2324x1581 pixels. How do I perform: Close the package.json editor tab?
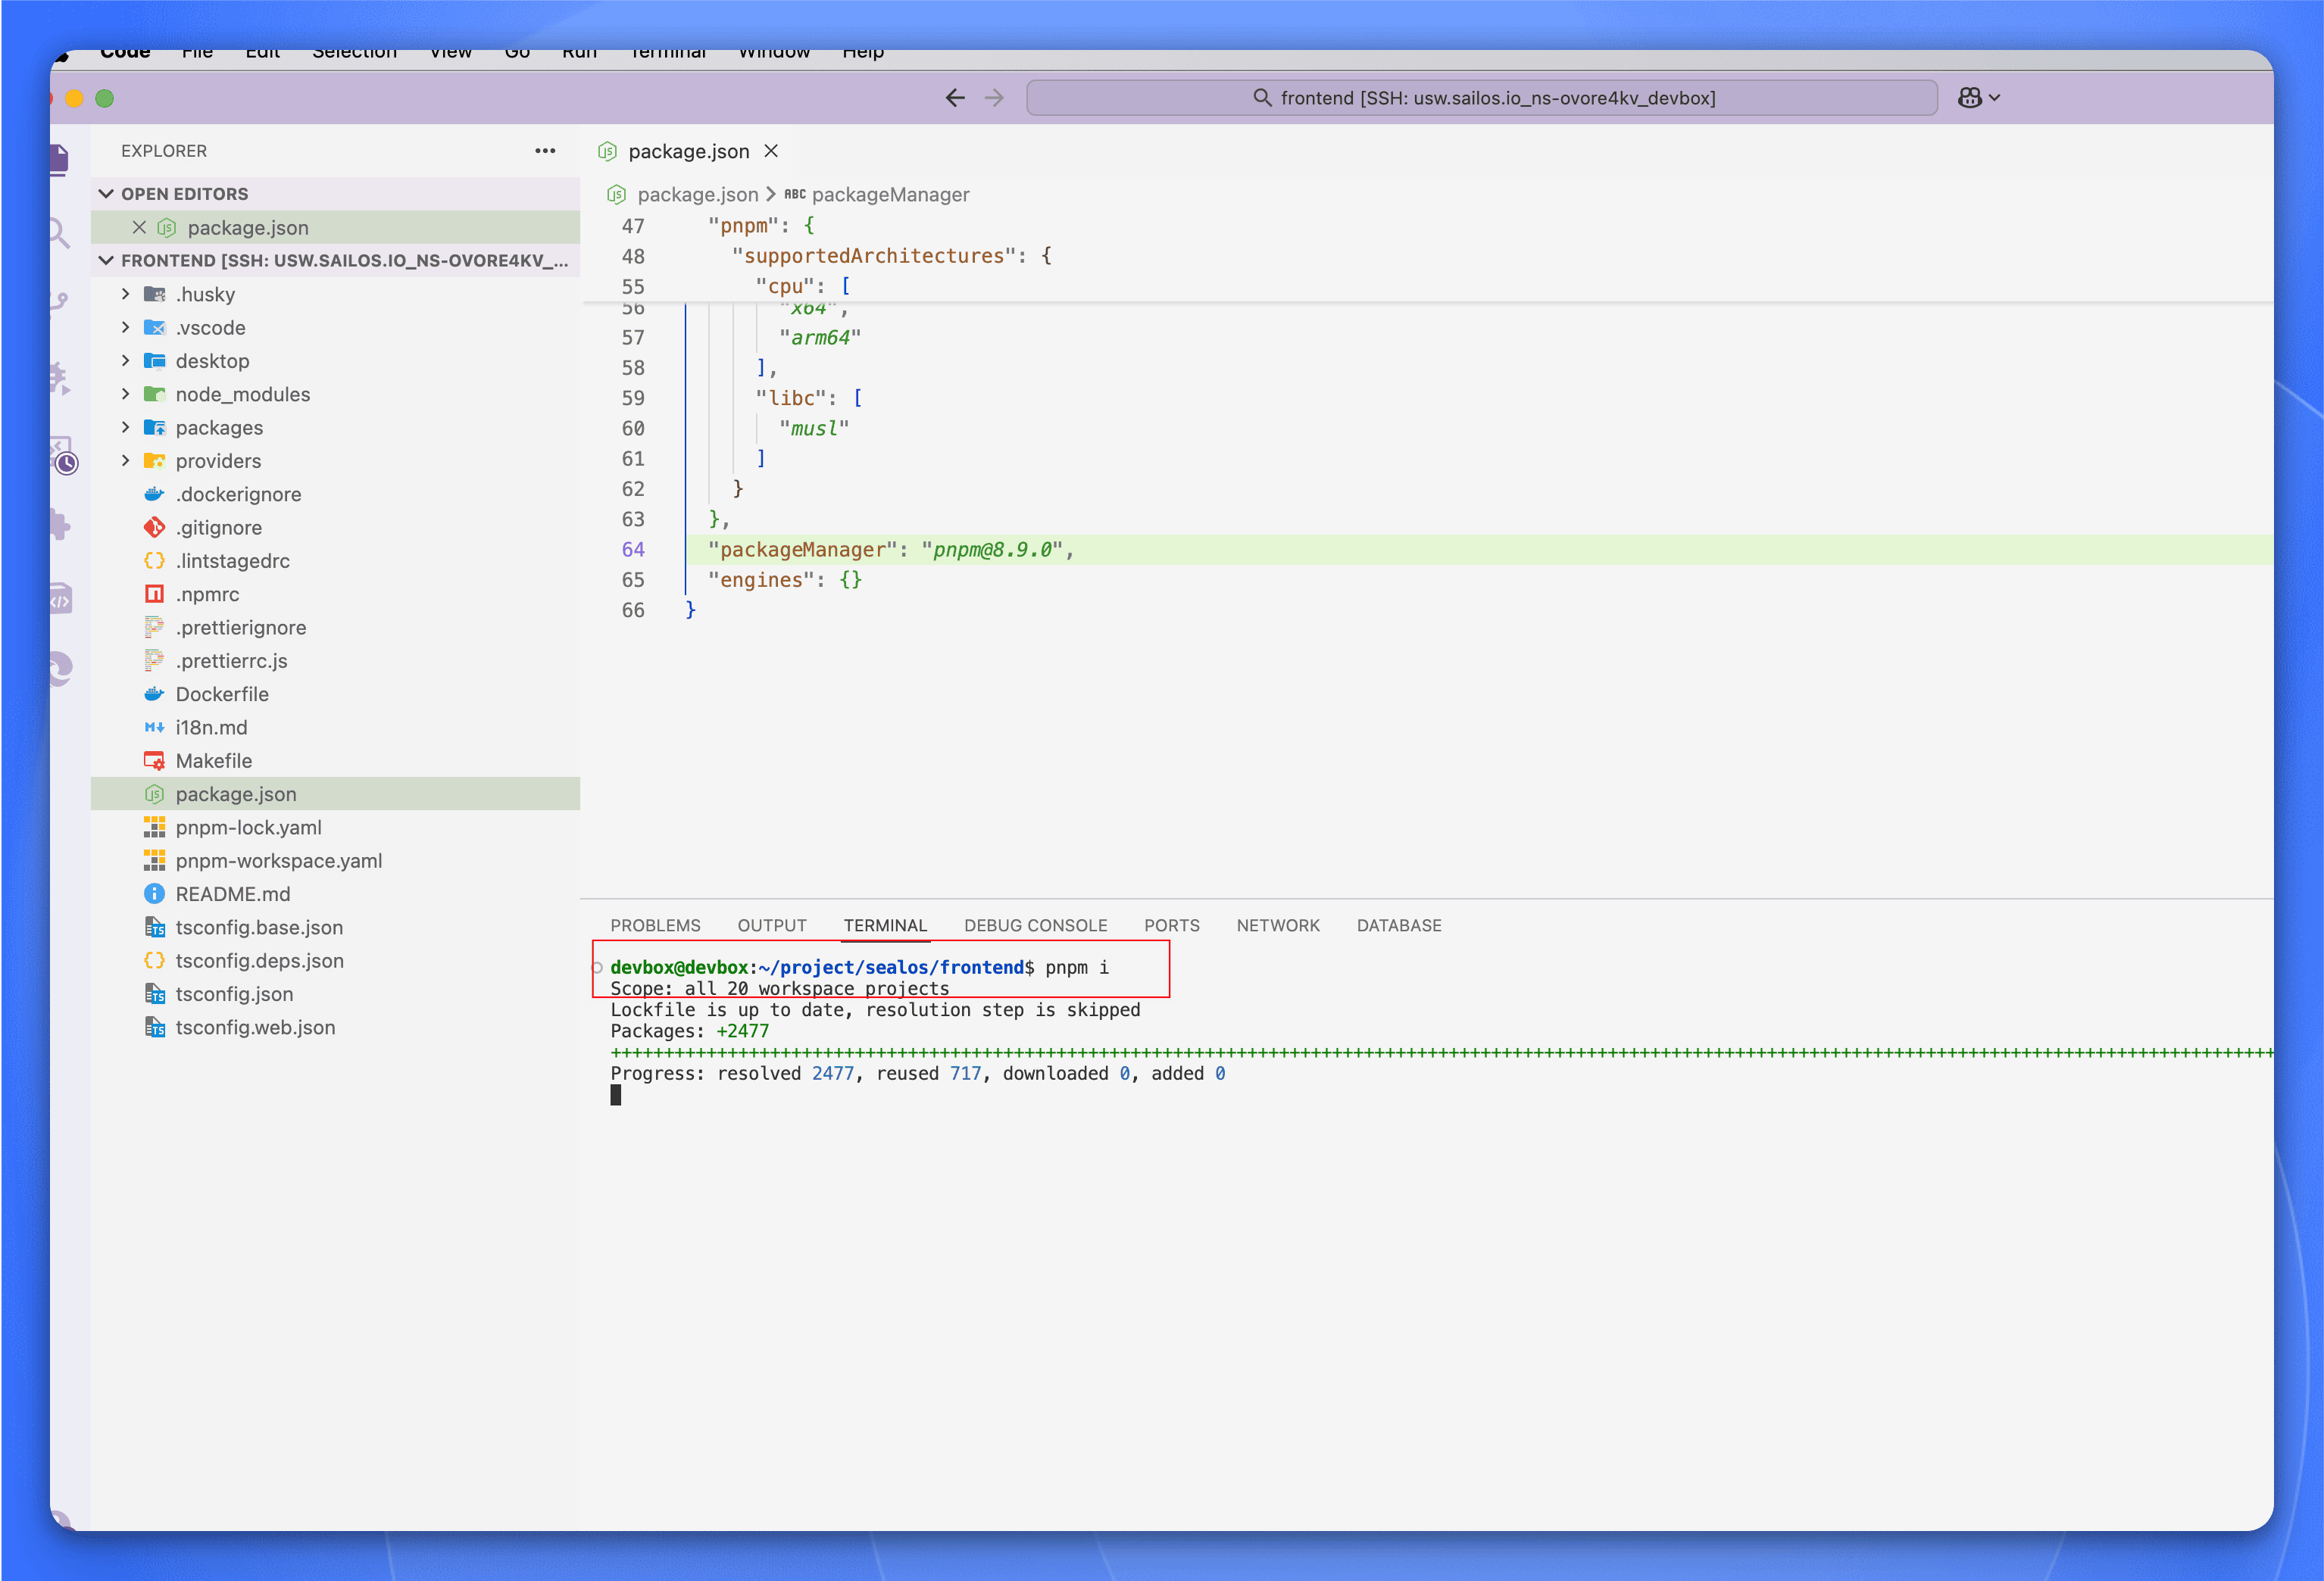point(771,151)
